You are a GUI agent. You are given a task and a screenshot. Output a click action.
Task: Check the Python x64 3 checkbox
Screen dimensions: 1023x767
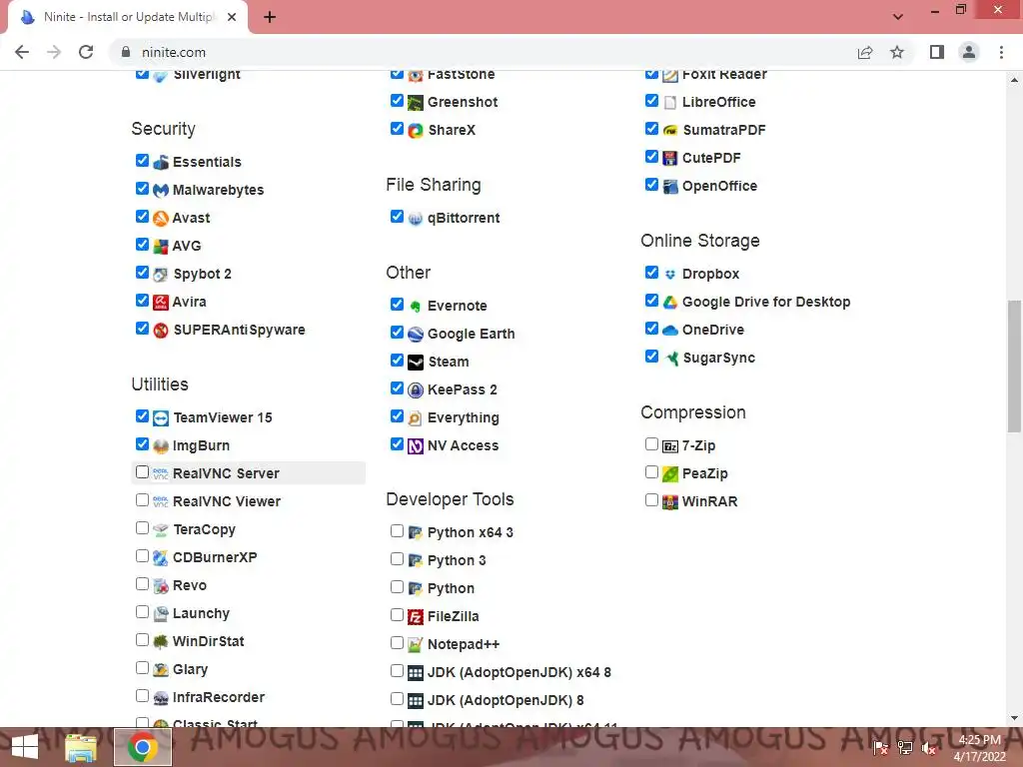click(397, 531)
